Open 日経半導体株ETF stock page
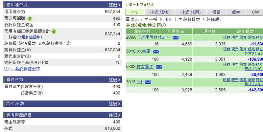263x132 pixels. [x=153, y=37]
